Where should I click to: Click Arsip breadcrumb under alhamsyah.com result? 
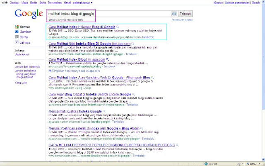[88, 88]
